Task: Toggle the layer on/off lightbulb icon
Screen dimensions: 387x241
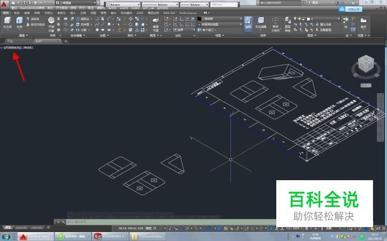Action: tap(295, 19)
